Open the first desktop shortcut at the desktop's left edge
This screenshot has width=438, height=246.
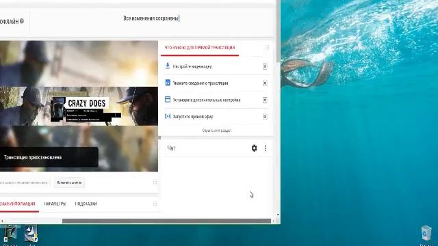tap(10, 234)
